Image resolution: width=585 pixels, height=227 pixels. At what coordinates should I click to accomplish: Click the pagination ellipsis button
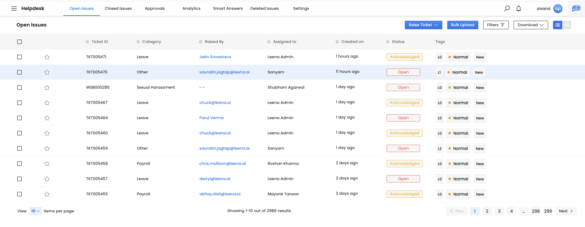[524, 211]
